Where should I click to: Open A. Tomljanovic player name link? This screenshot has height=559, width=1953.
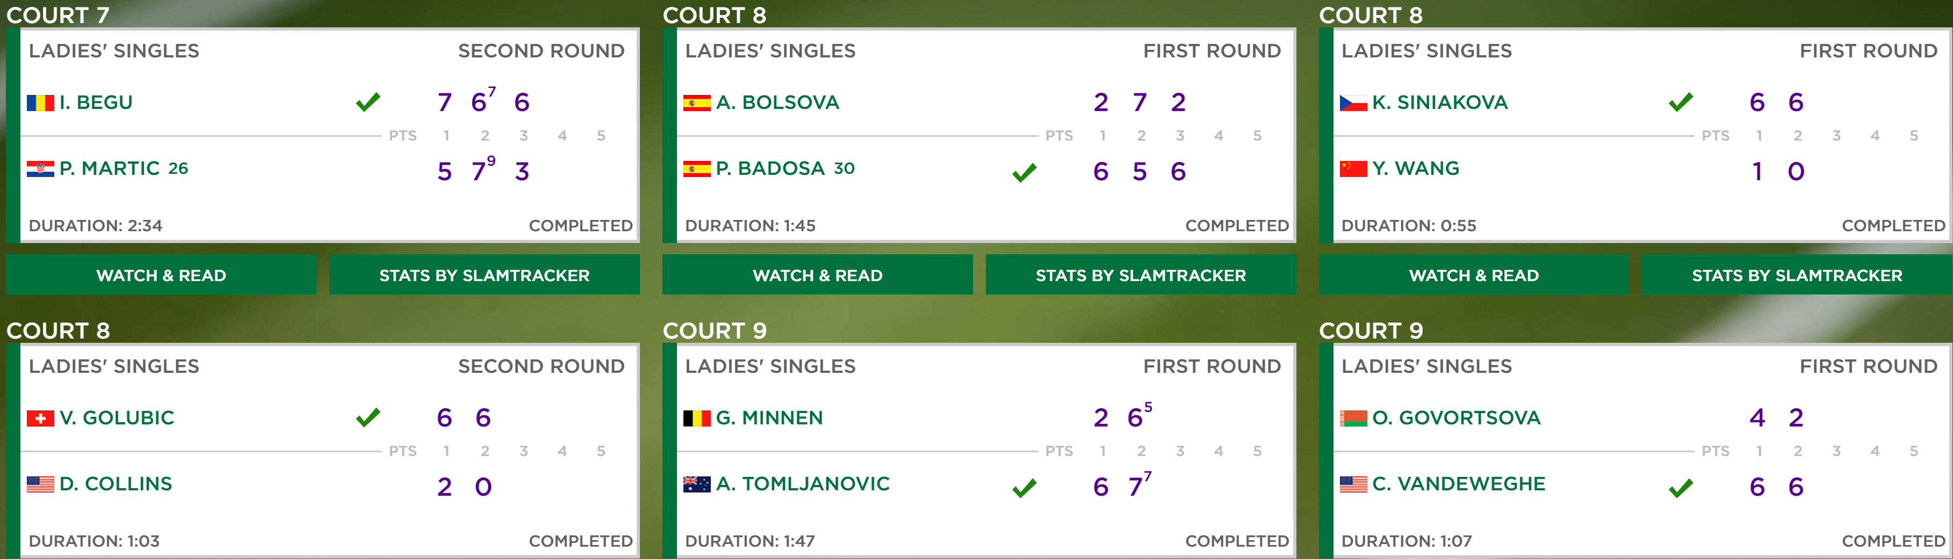[803, 483]
